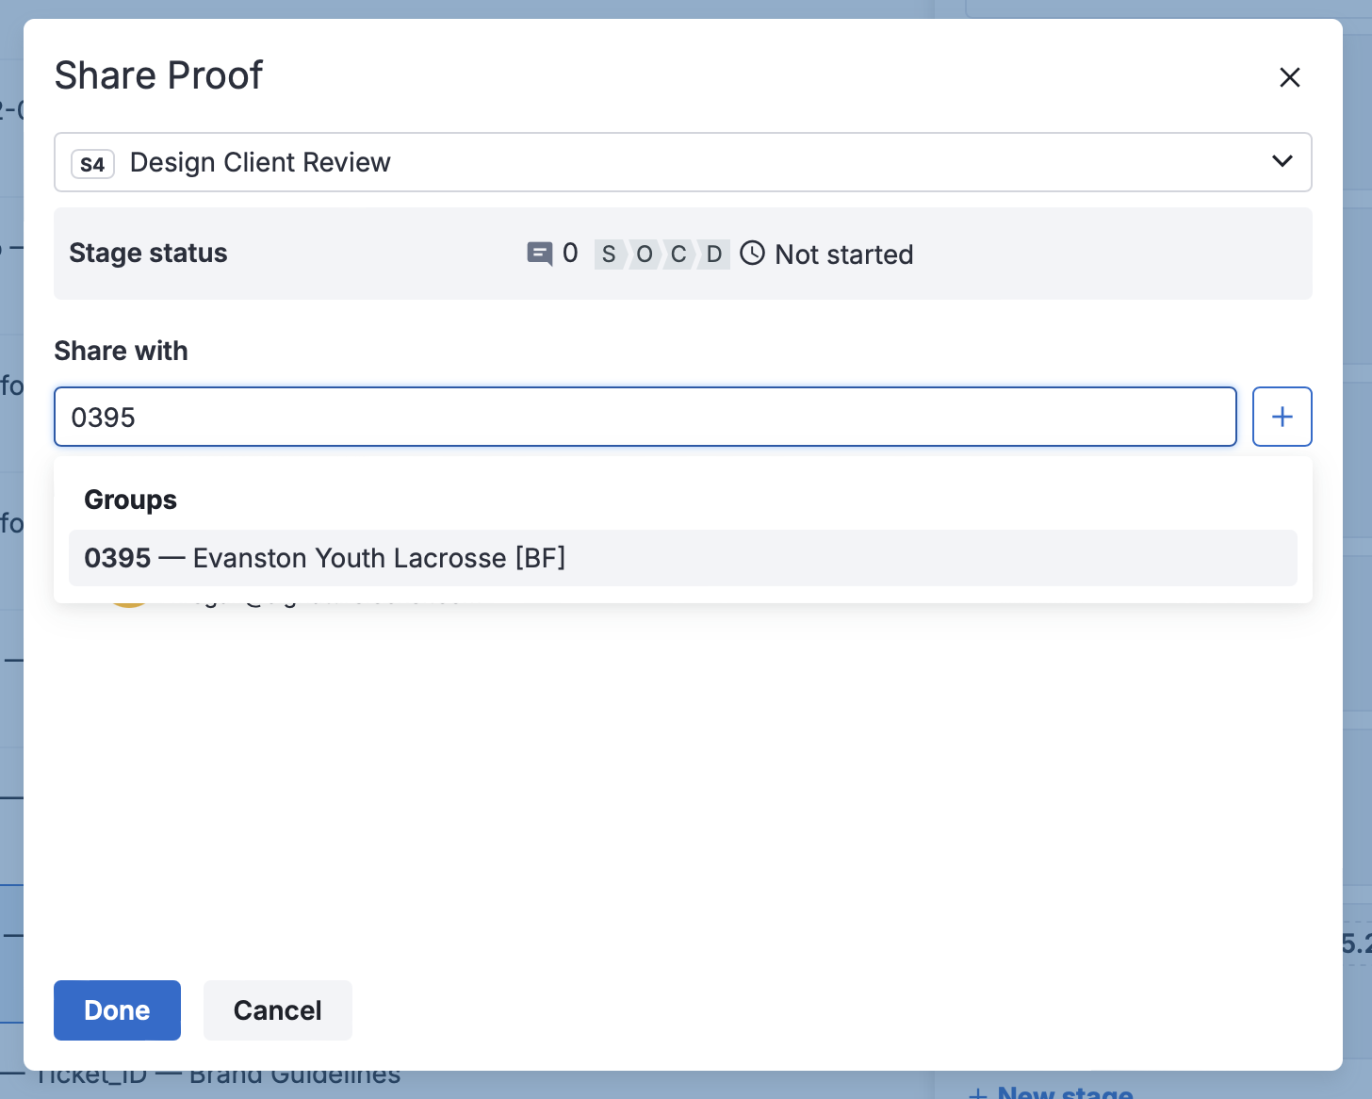Screen dimensions: 1372x1099
Task: Click the C status chip
Action: click(x=678, y=254)
